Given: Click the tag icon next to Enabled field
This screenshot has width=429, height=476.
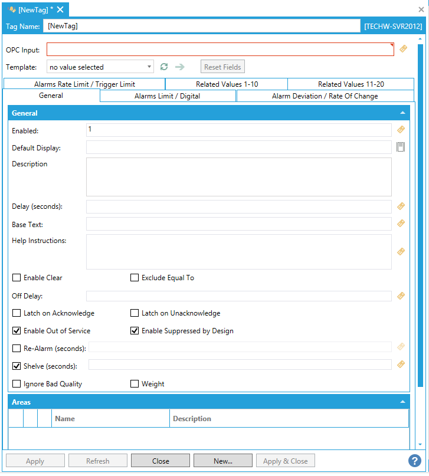Looking at the screenshot, I should (401, 130).
